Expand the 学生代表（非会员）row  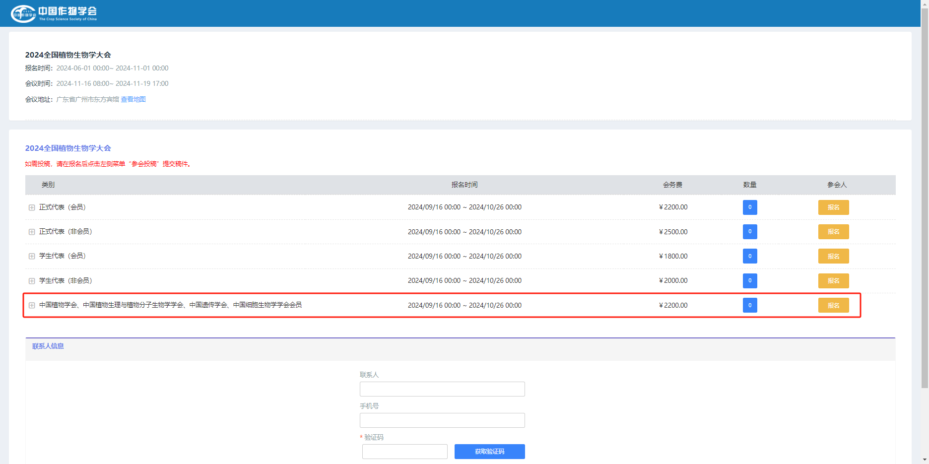click(32, 281)
